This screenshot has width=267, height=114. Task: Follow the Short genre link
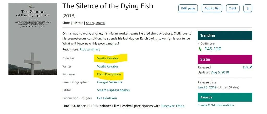[90, 23]
